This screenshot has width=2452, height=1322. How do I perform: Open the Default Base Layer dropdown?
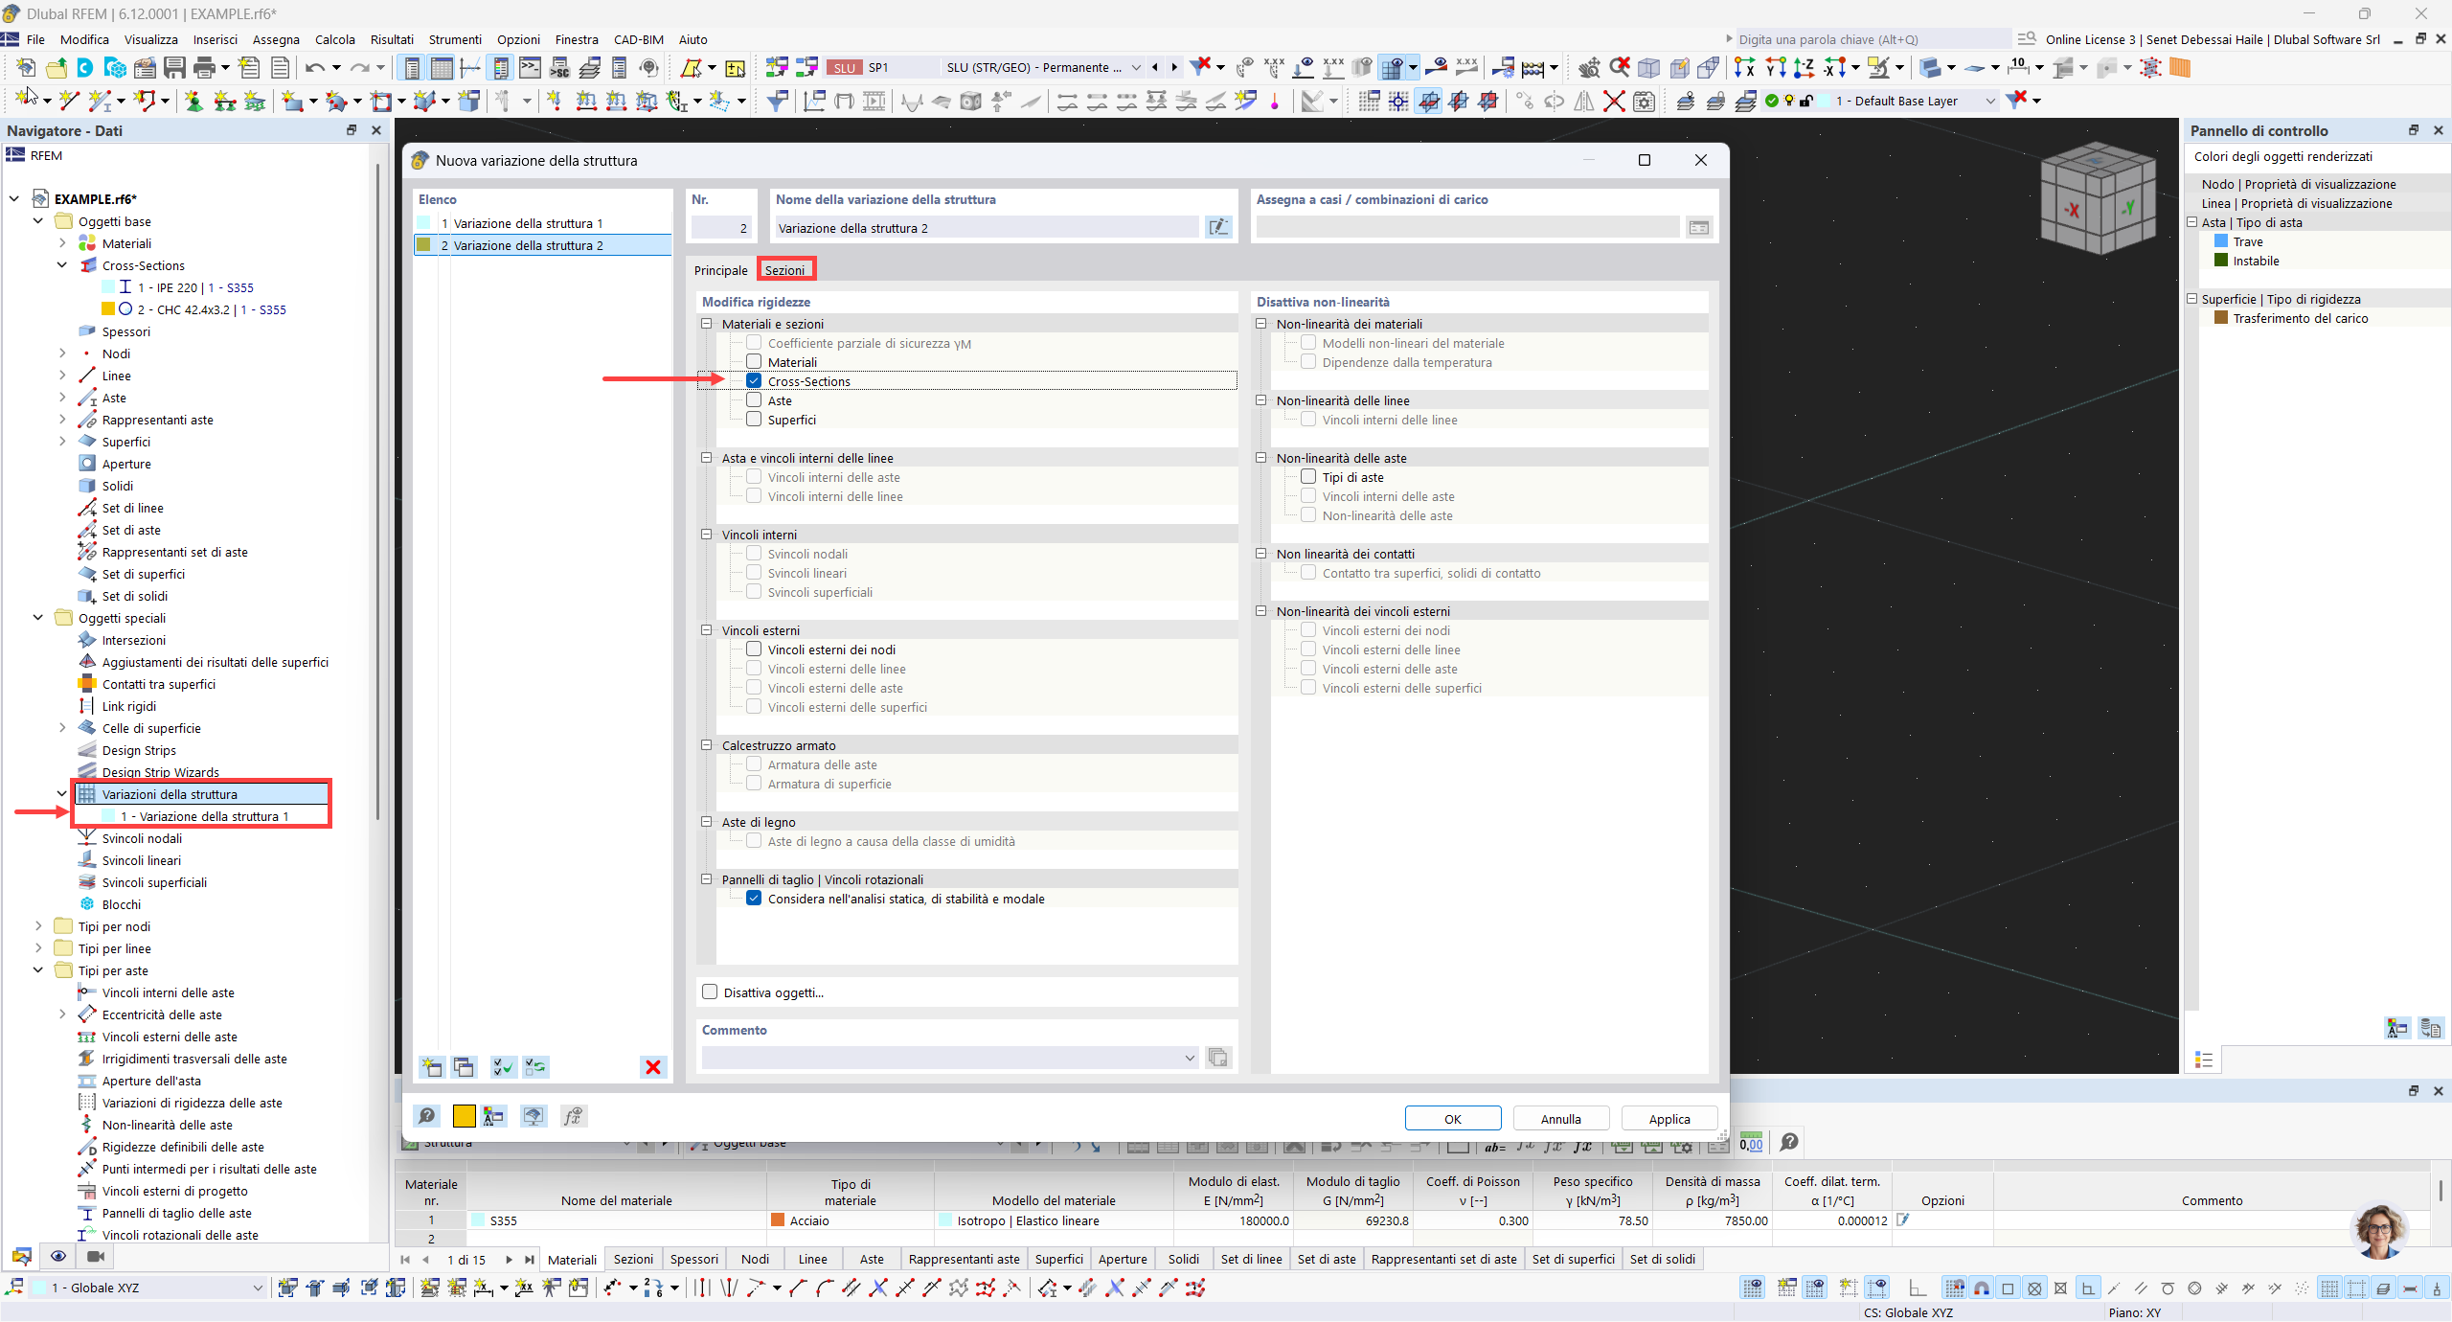pos(1990,101)
